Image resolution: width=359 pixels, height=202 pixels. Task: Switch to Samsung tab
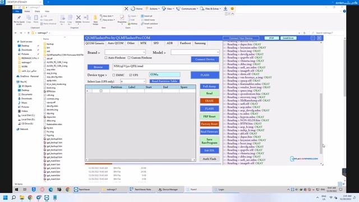point(200,43)
